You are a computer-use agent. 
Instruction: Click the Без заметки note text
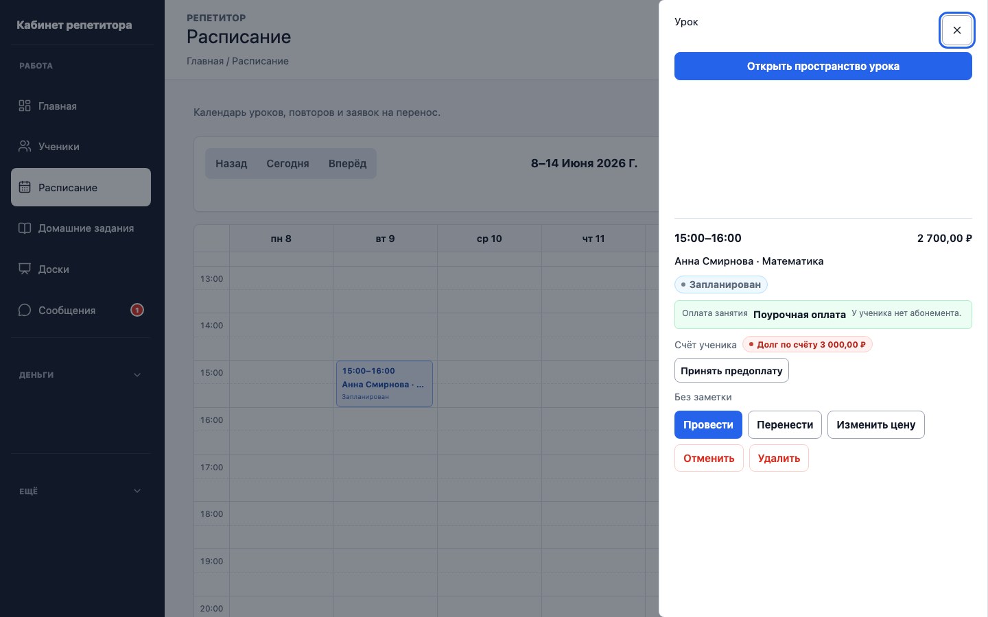703,397
